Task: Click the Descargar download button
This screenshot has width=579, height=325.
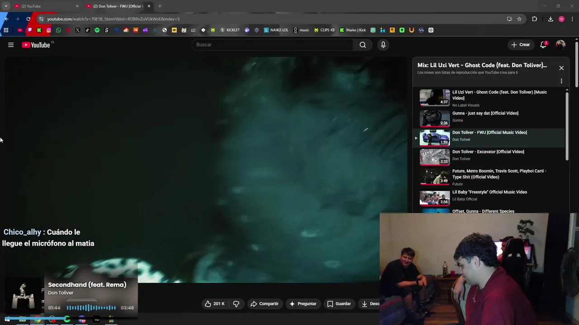Action: coord(370,304)
